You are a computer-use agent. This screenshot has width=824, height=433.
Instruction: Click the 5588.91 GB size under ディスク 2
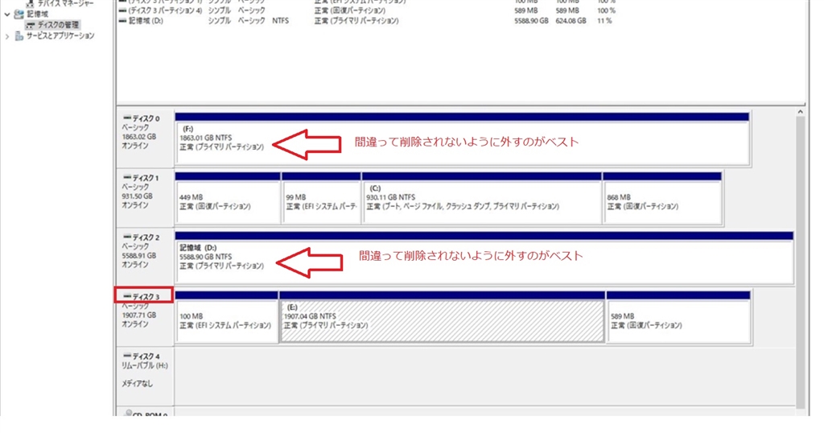[138, 255]
